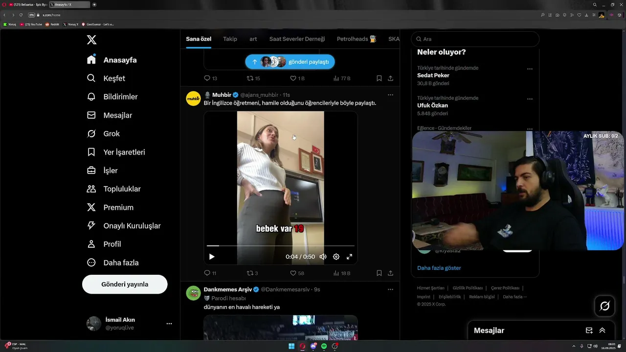Seek on the video progress bar

(280, 246)
